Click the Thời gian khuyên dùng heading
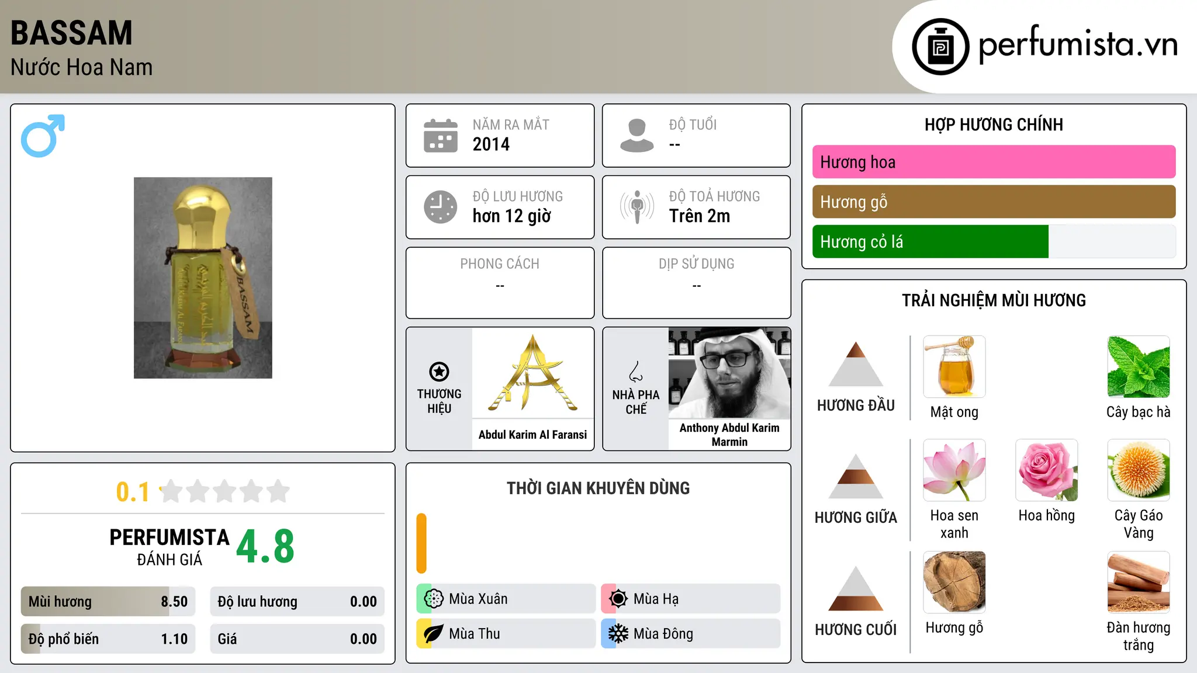Image resolution: width=1197 pixels, height=673 pixels. point(598,488)
